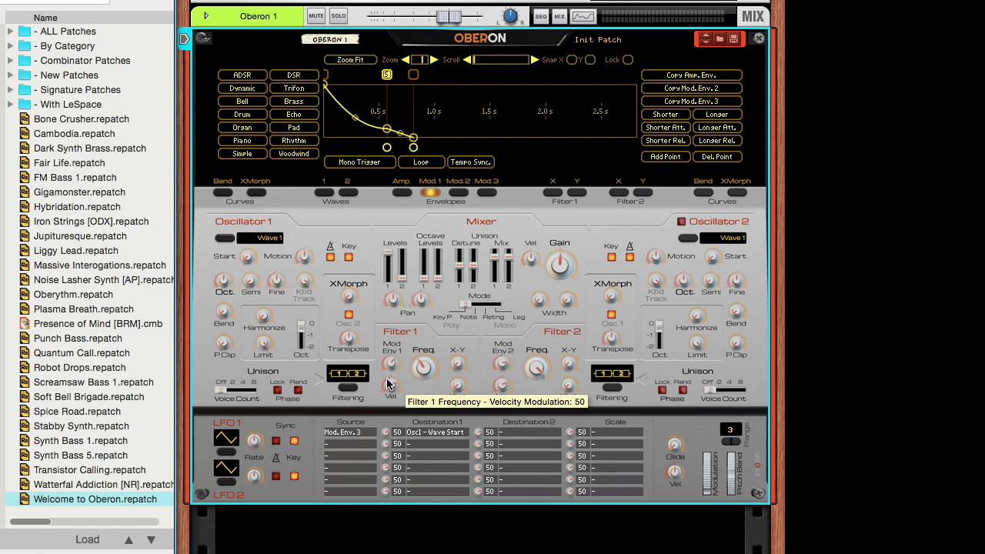This screenshot has width=985, height=554.
Task: Set Oscillator 1 Unison Voice Count slider
Action: 237,390
